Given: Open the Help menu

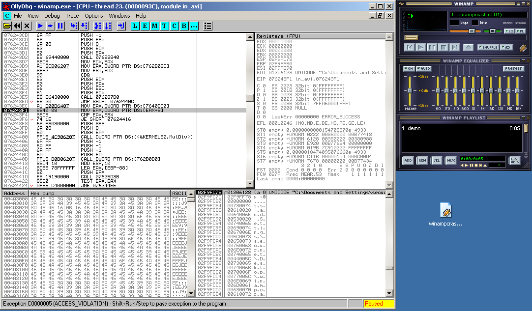Looking at the screenshot, I should coord(141,16).
